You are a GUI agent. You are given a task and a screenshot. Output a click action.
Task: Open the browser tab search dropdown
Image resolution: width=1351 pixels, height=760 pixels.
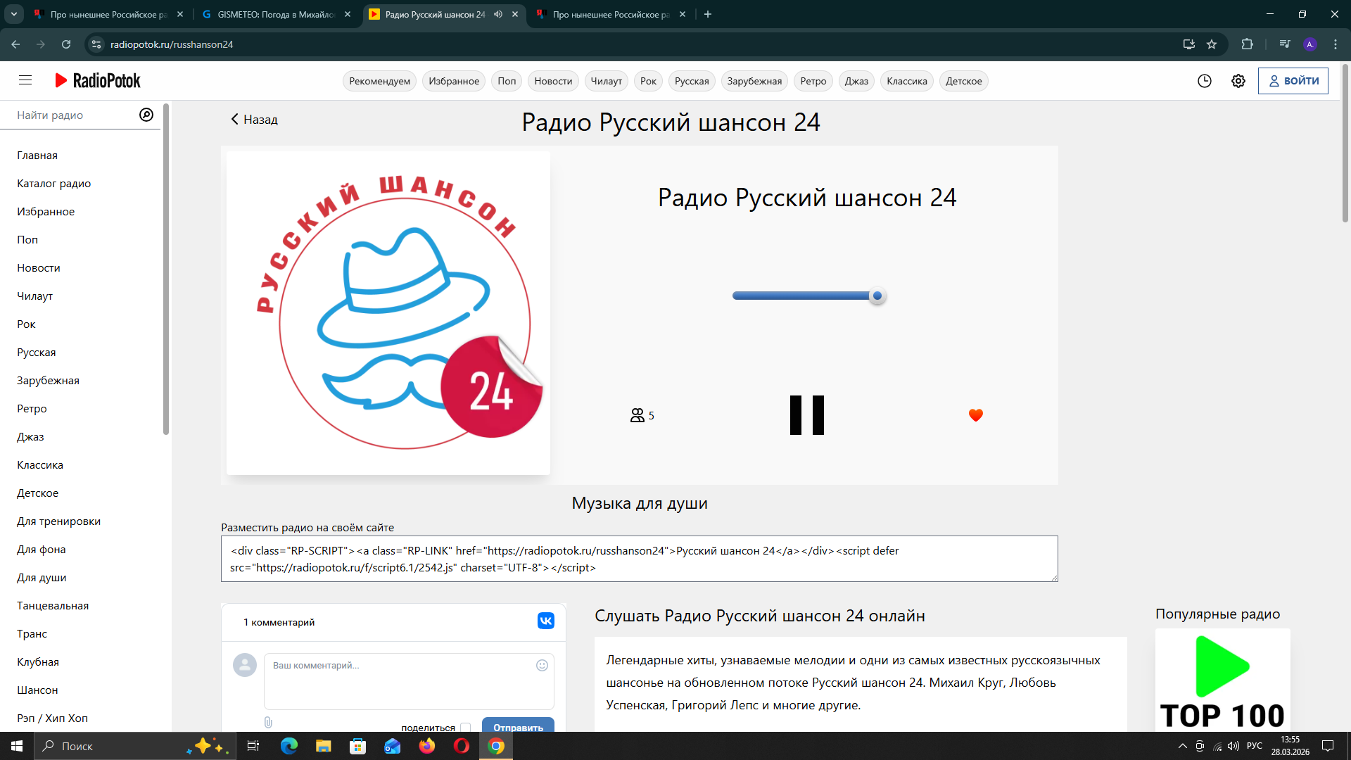click(x=13, y=14)
